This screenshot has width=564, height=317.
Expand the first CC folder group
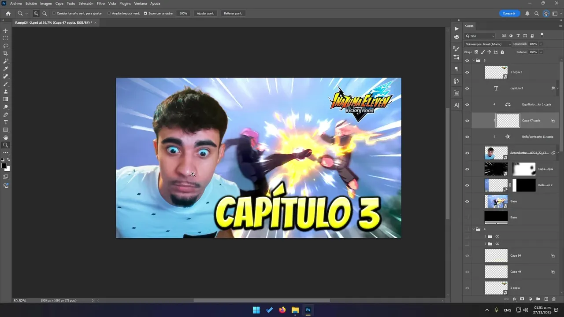tap(485, 236)
